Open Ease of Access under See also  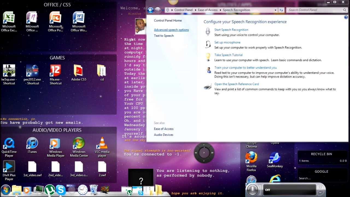coord(164,129)
